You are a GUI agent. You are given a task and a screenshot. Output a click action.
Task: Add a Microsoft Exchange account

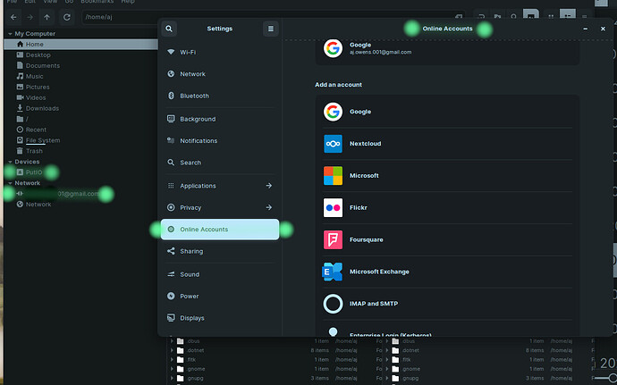[447, 272]
